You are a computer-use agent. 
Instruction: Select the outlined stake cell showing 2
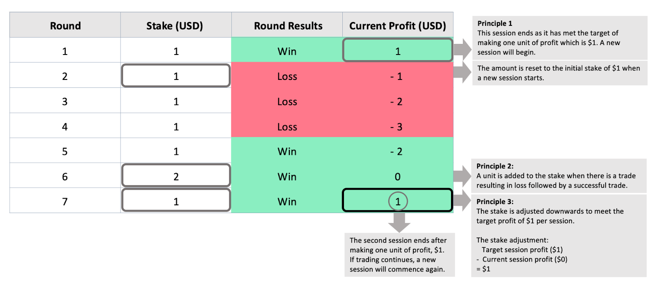(x=176, y=176)
